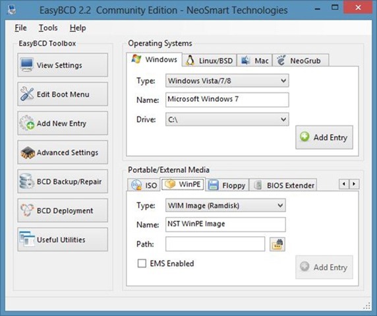
Task: Click the NST WinPE Image name field
Action: point(225,224)
